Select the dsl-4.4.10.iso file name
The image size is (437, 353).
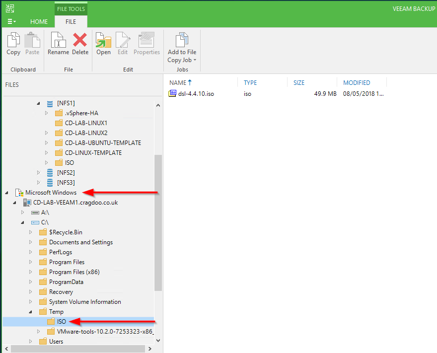coord(196,94)
